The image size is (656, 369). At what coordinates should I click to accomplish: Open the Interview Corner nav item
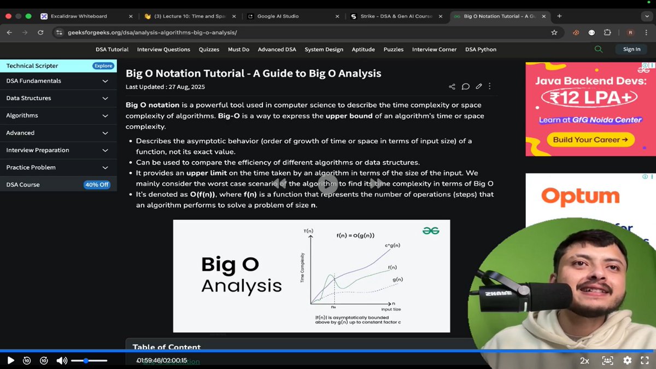434,49
